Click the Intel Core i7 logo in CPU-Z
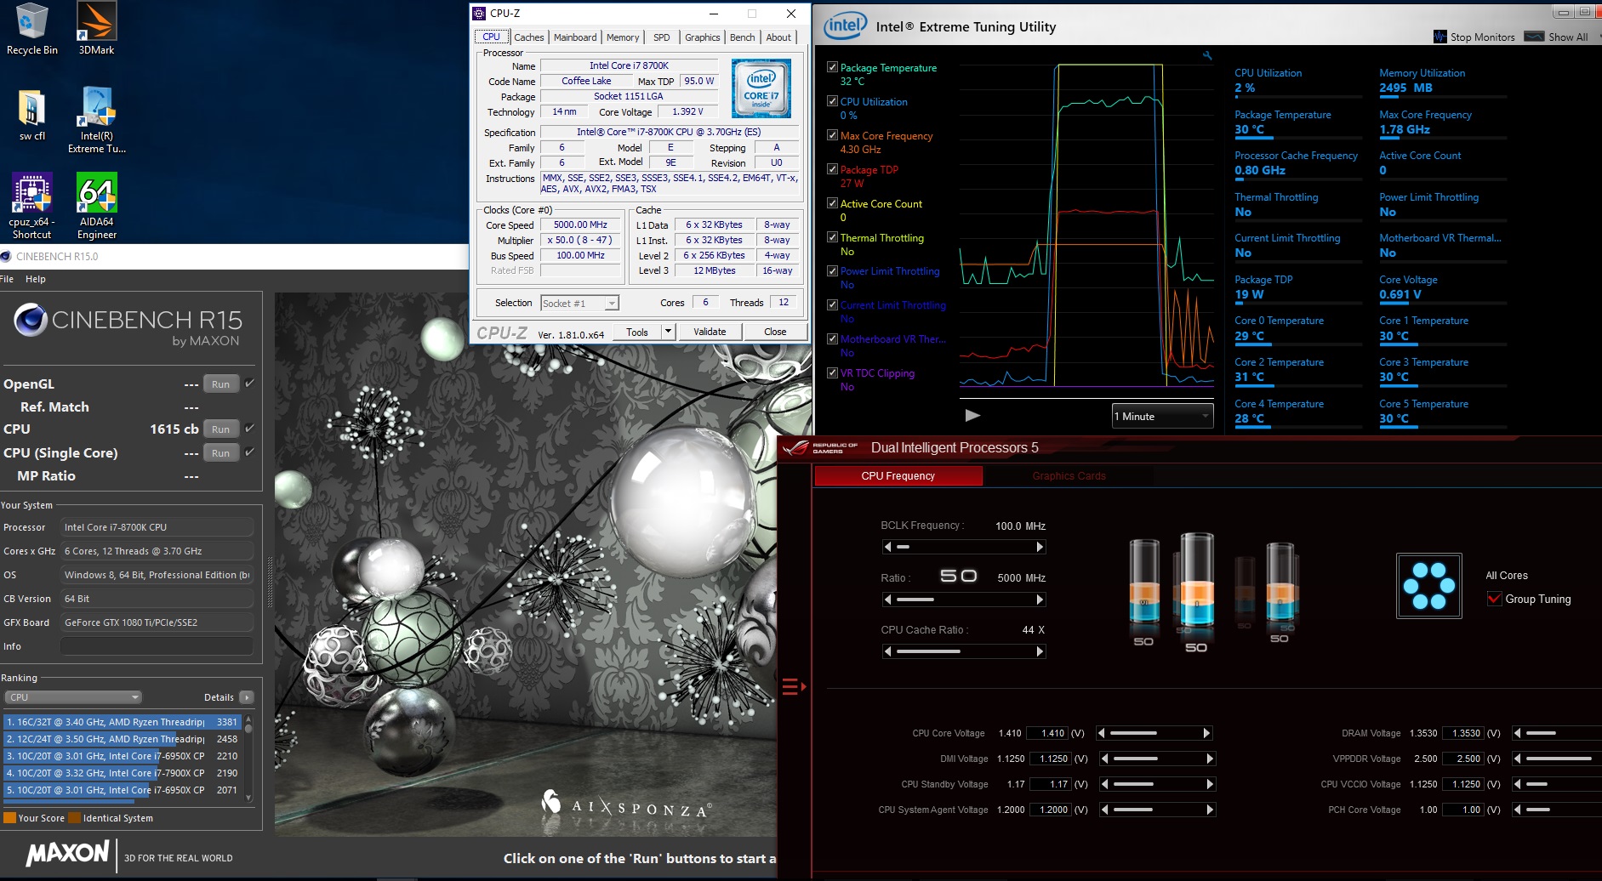Screen dimensions: 1602x881 761,88
